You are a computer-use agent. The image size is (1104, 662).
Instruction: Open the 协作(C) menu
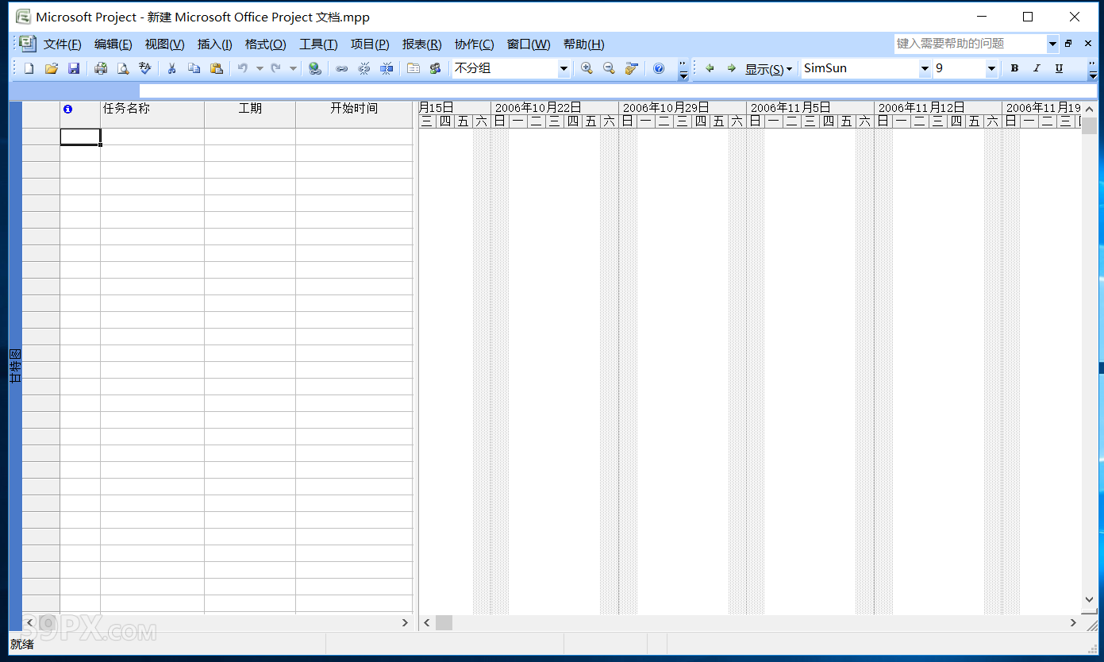click(x=474, y=44)
